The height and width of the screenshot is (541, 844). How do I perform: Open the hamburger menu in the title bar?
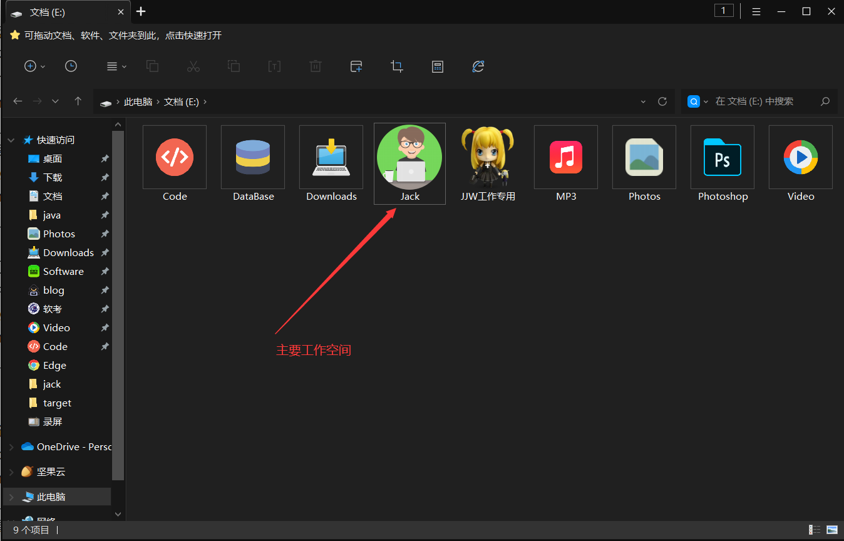click(756, 12)
